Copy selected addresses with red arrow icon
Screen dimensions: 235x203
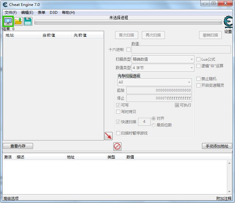(x=109, y=136)
